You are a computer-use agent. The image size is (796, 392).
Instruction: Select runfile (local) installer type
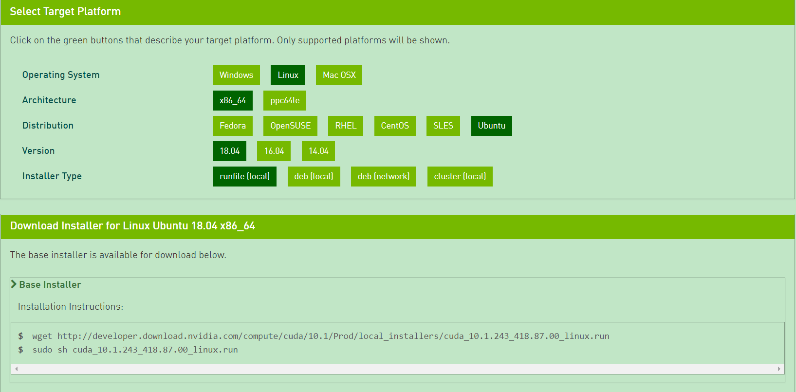[x=244, y=176]
